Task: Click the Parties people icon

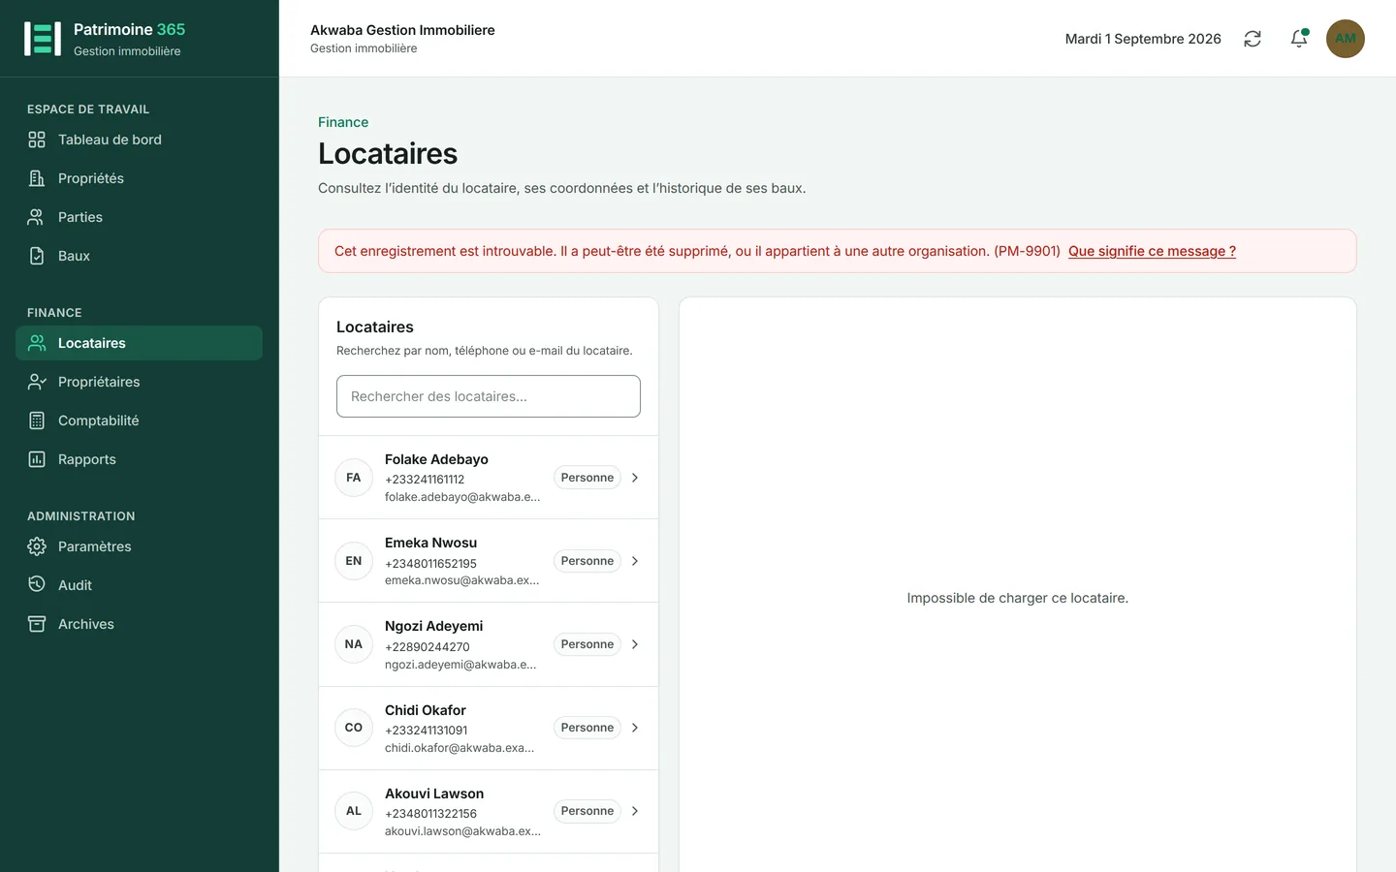Action: [37, 217]
